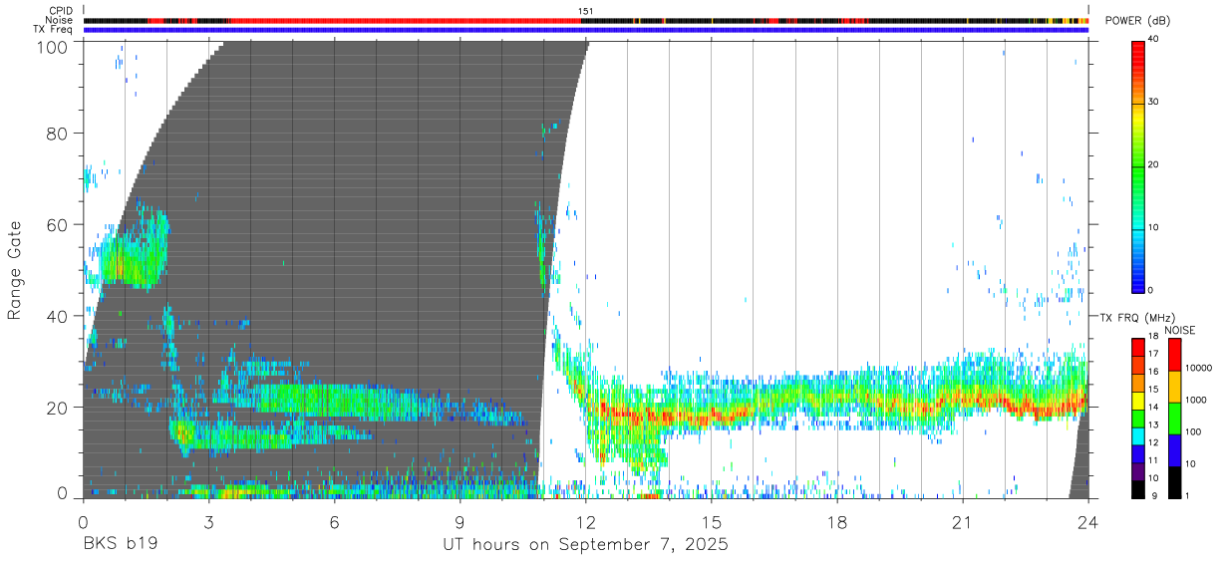Image resolution: width=1224 pixels, height=565 pixels.
Task: Click the TX FRQ (MHz) legend title
Action: [x=1137, y=317]
